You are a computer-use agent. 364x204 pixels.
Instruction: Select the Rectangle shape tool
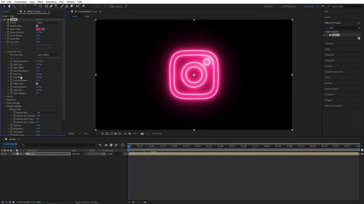tap(47, 6)
